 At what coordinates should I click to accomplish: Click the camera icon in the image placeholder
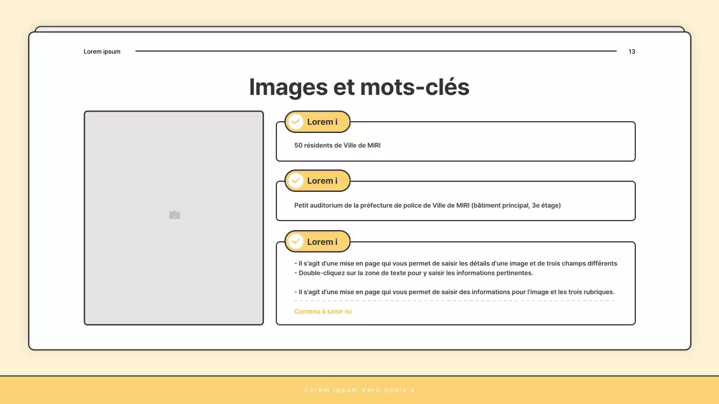[174, 215]
